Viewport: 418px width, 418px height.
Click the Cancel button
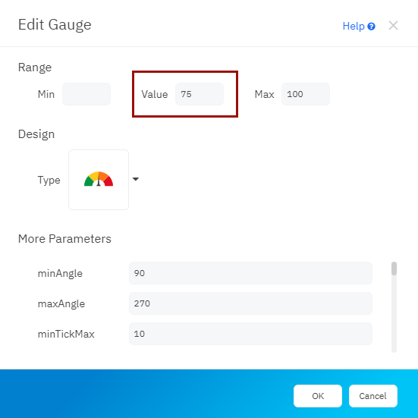pyautogui.click(x=373, y=396)
